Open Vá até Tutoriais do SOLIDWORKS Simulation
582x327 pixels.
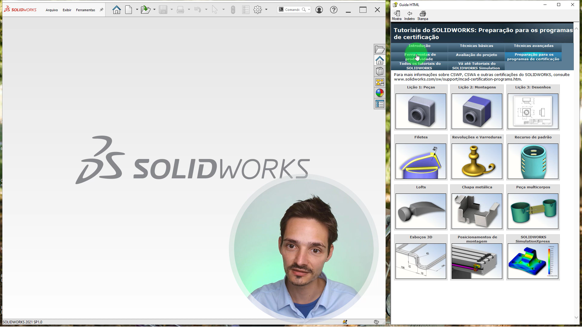point(476,66)
